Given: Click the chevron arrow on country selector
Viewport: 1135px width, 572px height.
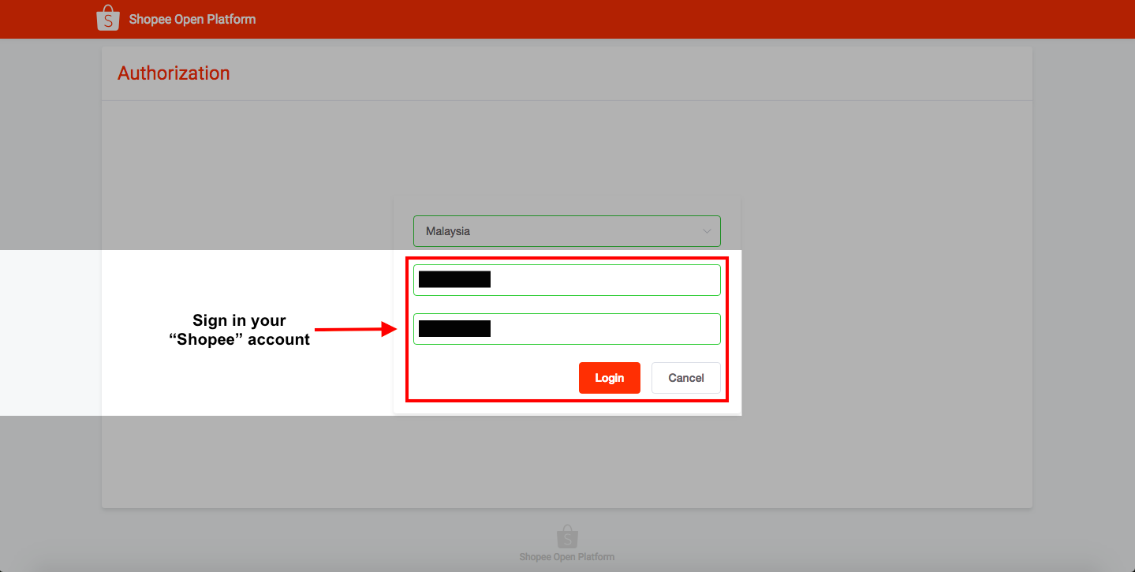Looking at the screenshot, I should point(707,231).
